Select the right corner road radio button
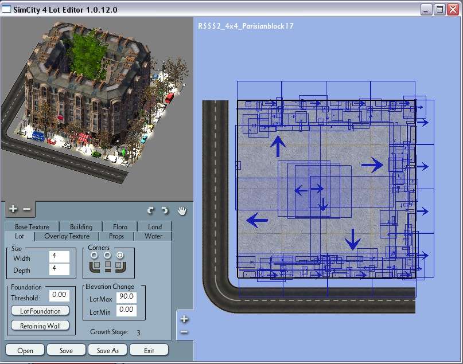This screenshot has width=463, height=364. pyautogui.click(x=120, y=255)
